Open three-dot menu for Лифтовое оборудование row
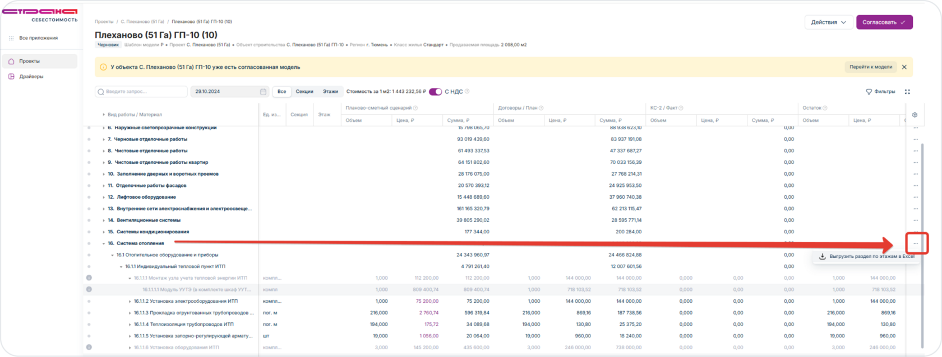This screenshot has height=357, width=942. coord(916,197)
